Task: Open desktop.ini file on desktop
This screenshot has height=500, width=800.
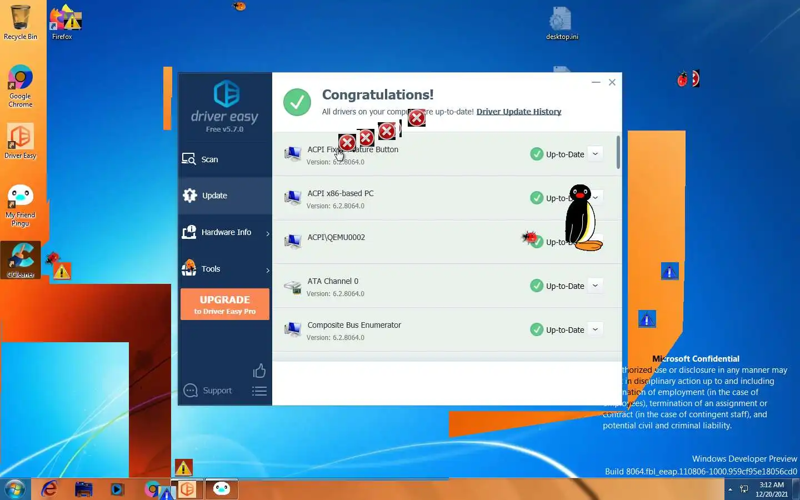Action: (562, 23)
